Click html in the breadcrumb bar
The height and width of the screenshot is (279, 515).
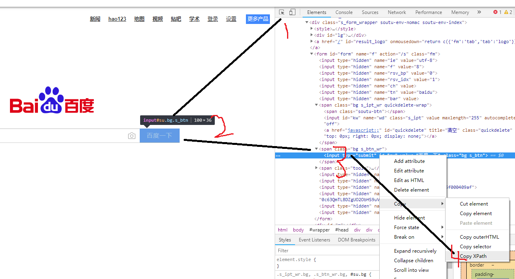(x=283, y=230)
